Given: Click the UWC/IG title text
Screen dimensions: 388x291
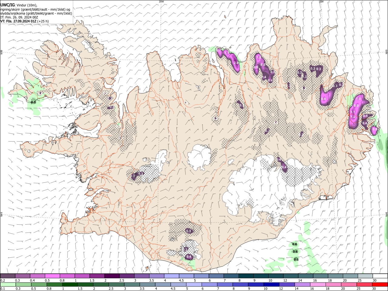Looking at the screenshot, I should point(7,5).
